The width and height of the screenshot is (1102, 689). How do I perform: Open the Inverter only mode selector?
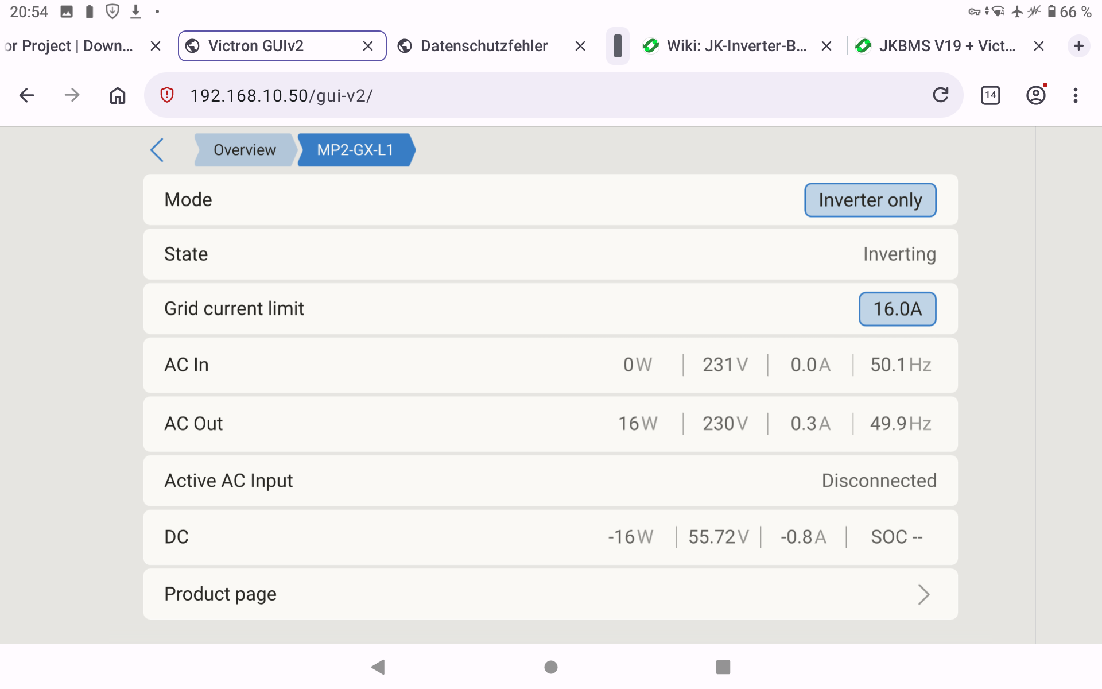pyautogui.click(x=870, y=200)
